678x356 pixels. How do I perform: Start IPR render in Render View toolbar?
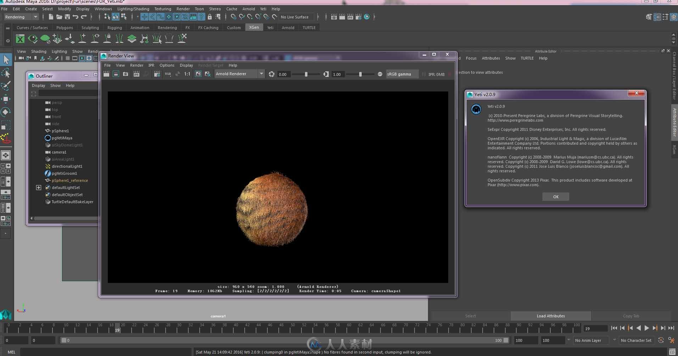click(x=136, y=74)
